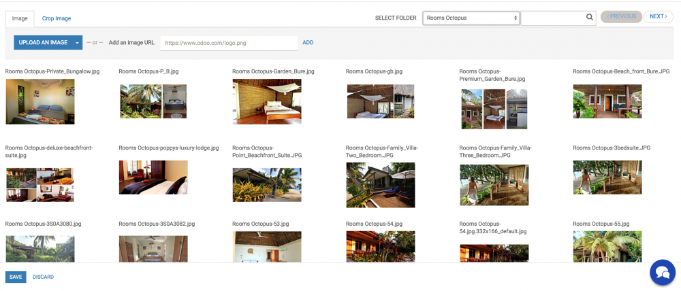Screen dimensions: 681x291
Task: Open the Rooms Octopus folder selector
Action: coord(471,18)
